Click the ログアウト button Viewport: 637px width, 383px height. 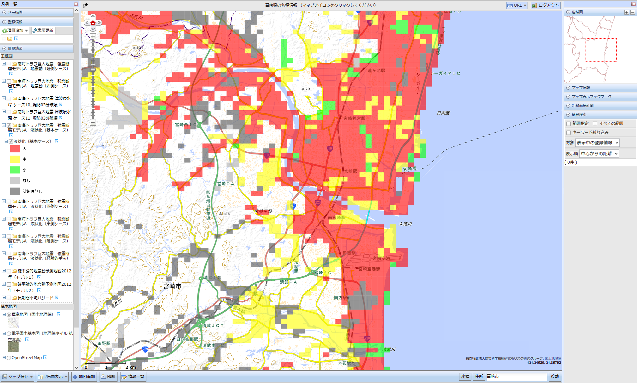tap(545, 5)
